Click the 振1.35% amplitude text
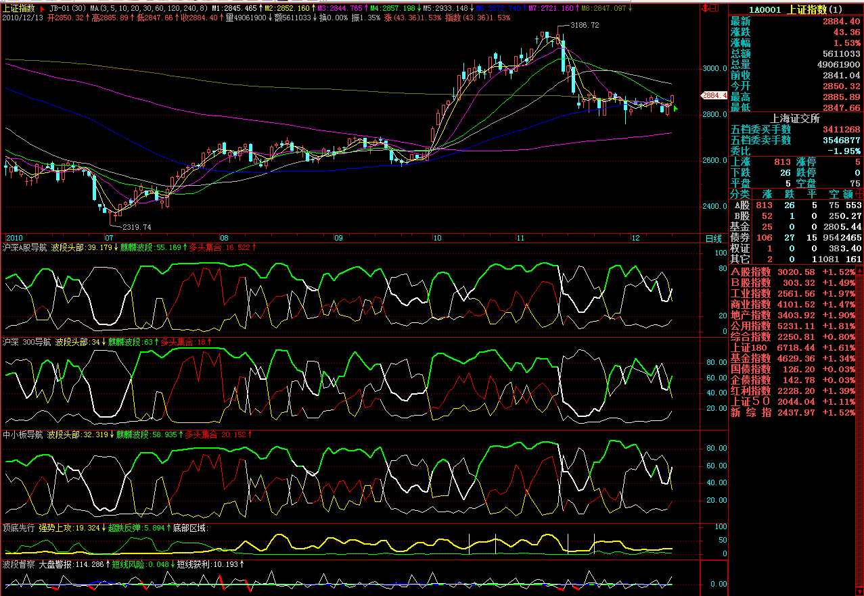The width and height of the screenshot is (864, 596). (365, 18)
